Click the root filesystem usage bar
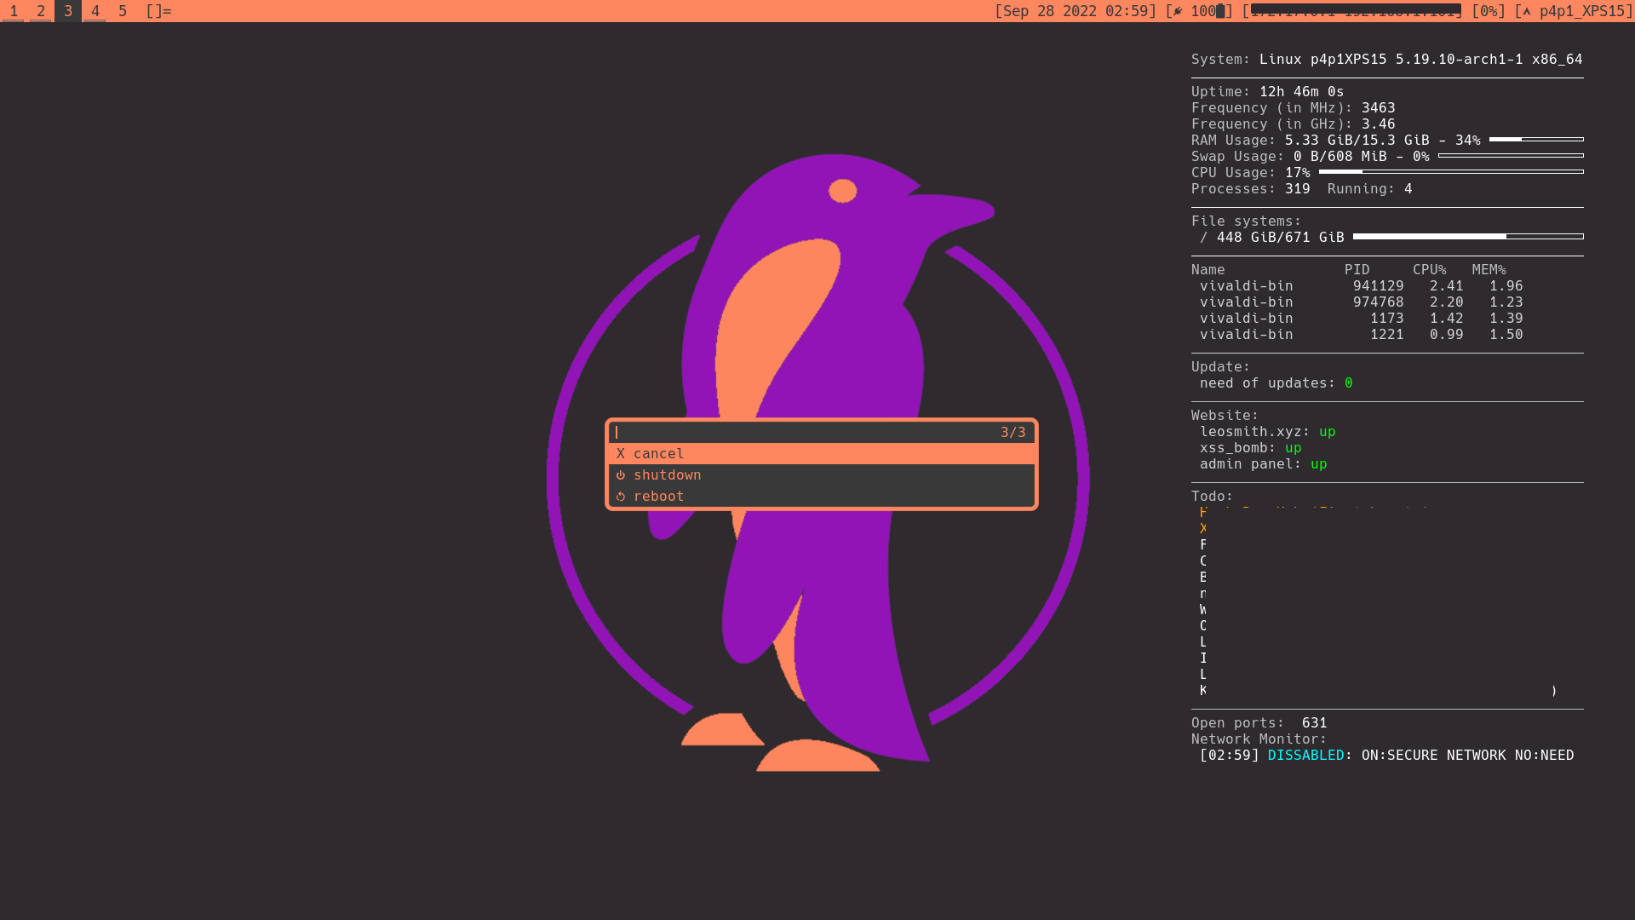Screen dimensions: 1635x920 [1467, 237]
